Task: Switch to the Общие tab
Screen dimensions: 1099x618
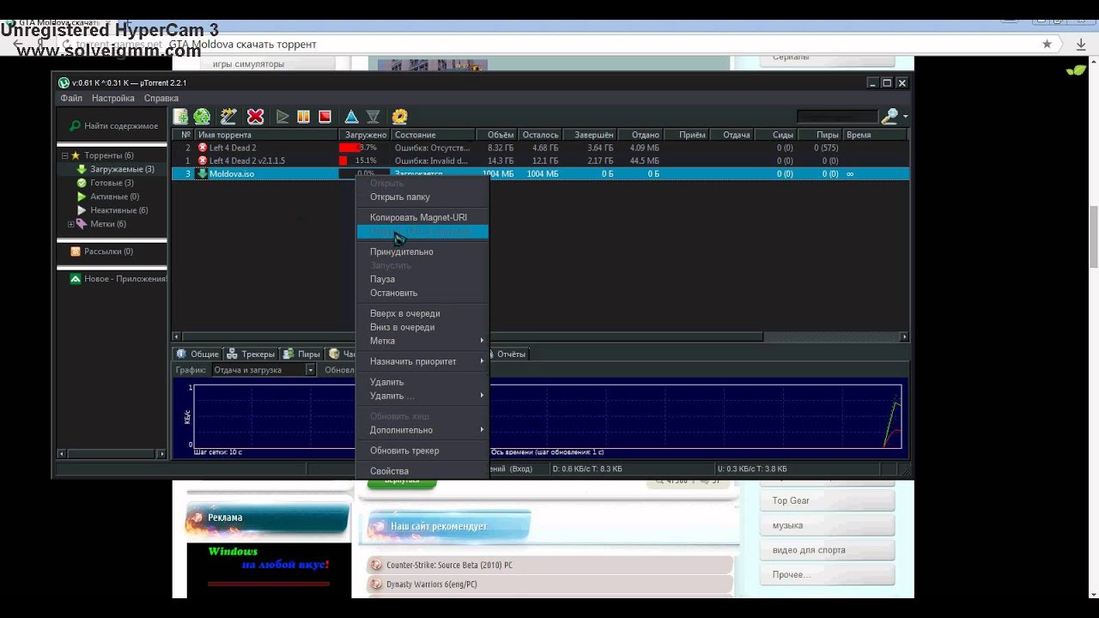Action: 197,354
